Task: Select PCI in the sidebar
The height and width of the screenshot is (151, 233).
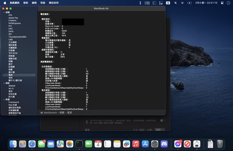Action: pyautogui.click(x=10, y=26)
